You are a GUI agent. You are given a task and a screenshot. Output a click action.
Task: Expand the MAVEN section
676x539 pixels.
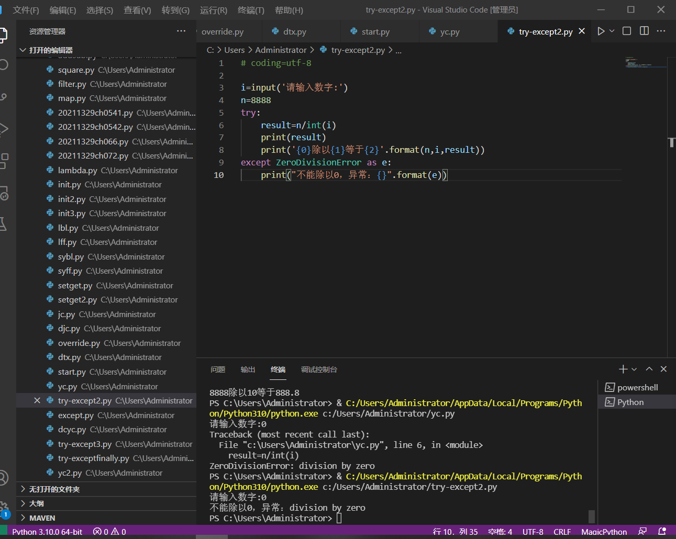coord(42,518)
